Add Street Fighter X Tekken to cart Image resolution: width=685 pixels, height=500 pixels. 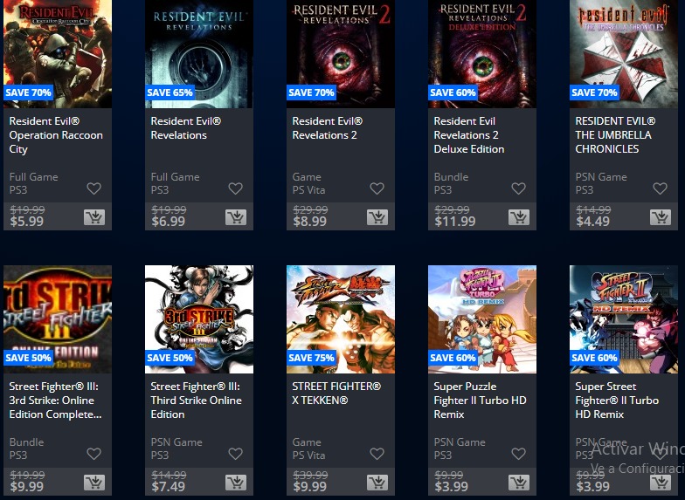pyautogui.click(x=377, y=482)
